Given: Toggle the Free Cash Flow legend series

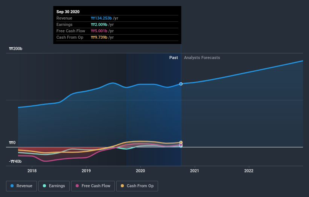Looking at the screenshot, I should [93, 186].
